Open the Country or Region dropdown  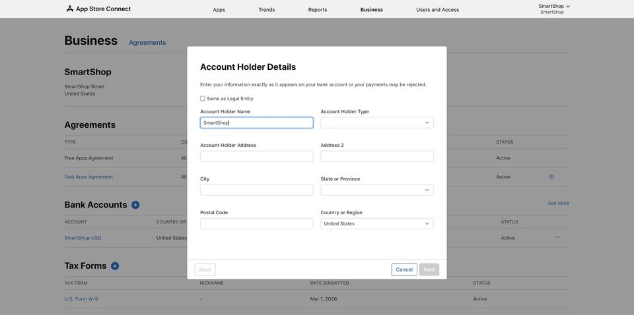pyautogui.click(x=377, y=224)
